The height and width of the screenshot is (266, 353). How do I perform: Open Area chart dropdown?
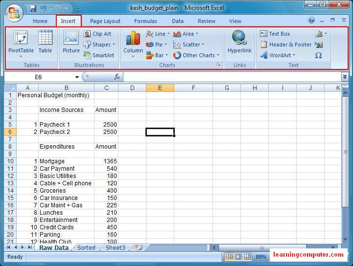click(x=186, y=34)
